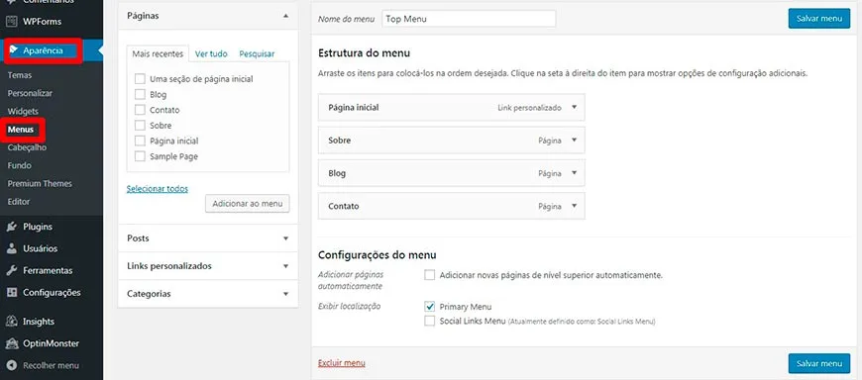
Task: Click the Plugins plug icon
Action: pos(12,227)
